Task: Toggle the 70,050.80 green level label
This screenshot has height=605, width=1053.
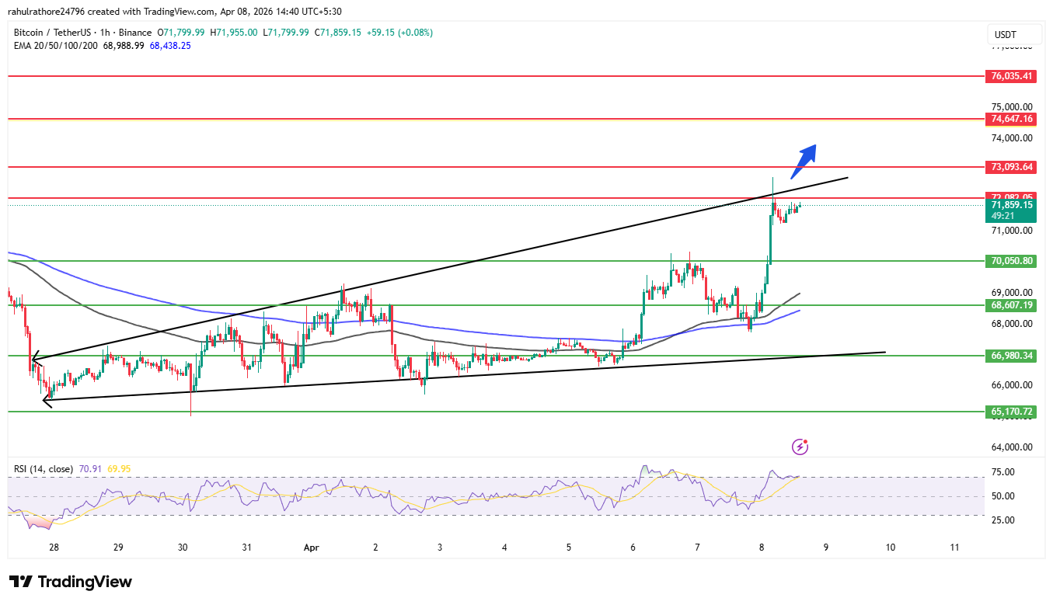Action: (x=1012, y=261)
